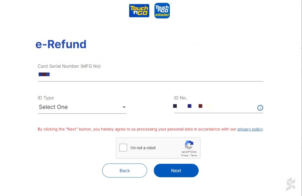Click the "Card Serial Number (MFG No)" label
Viewport: 302px width, 196px height.
coord(69,66)
